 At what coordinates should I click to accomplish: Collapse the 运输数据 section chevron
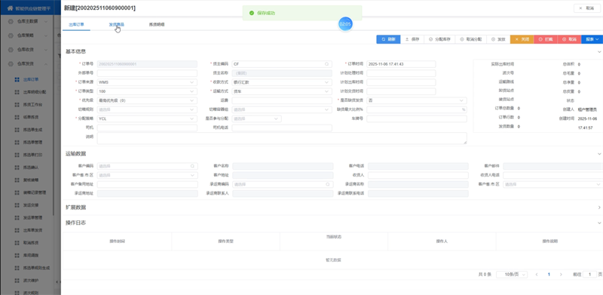tap(599, 154)
